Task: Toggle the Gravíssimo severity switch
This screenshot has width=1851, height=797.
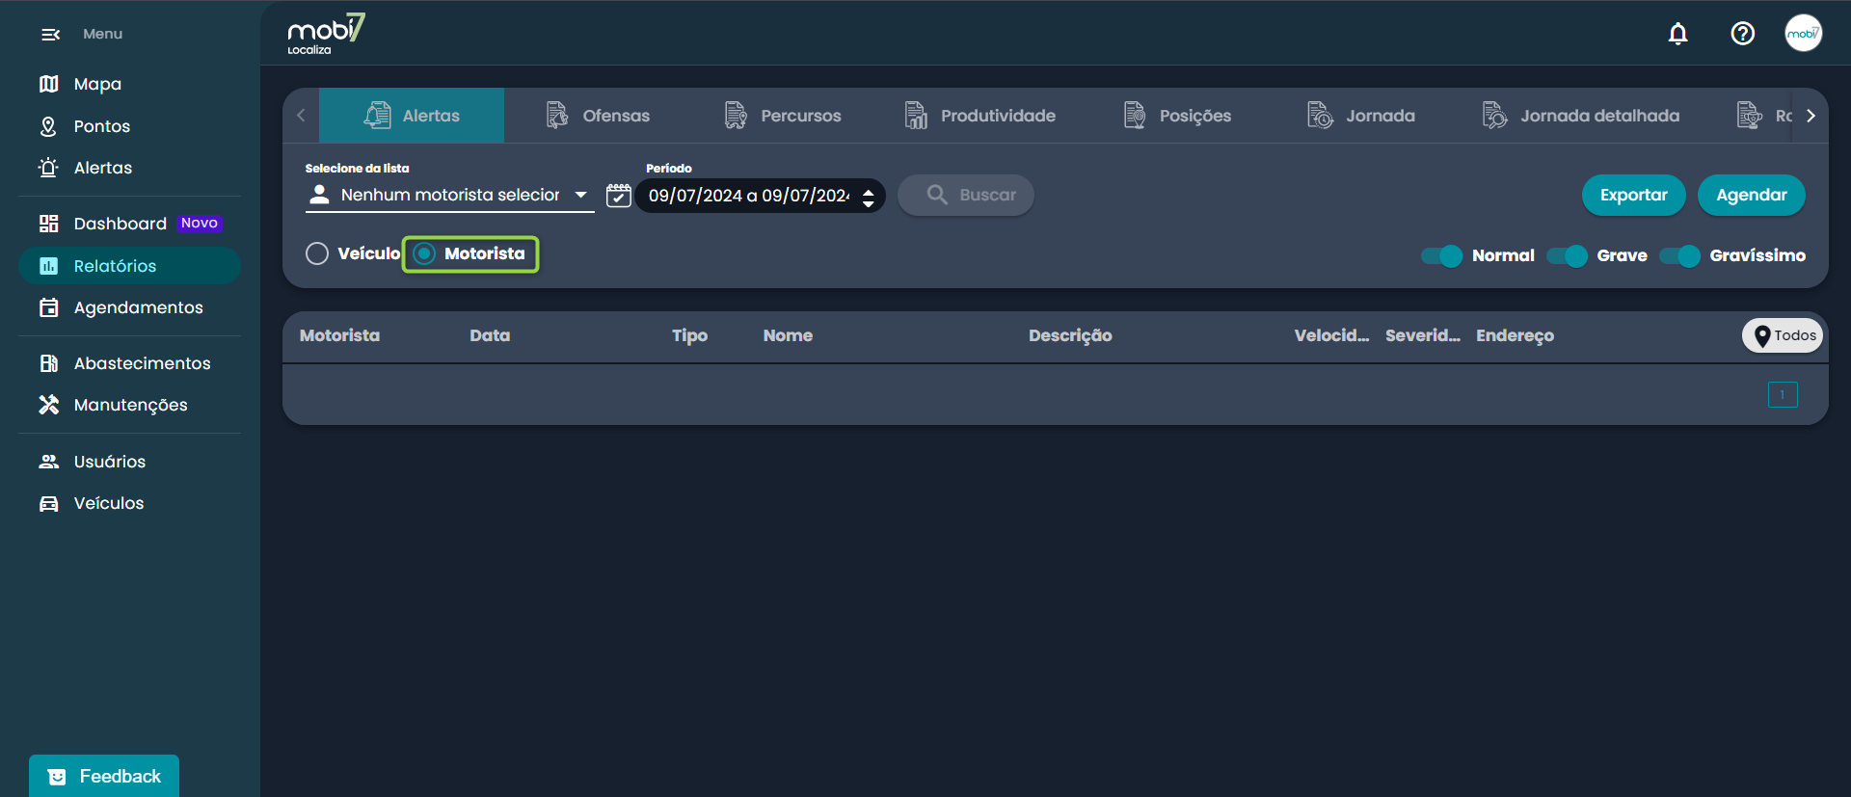Action: pos(1679,255)
